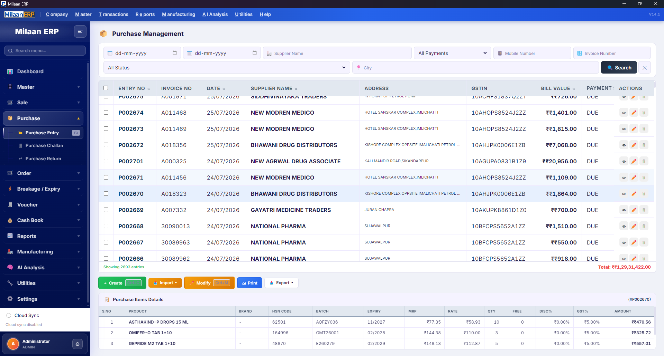664x356 pixels.
Task: Check the box for entry P002672
Action: coord(106,145)
